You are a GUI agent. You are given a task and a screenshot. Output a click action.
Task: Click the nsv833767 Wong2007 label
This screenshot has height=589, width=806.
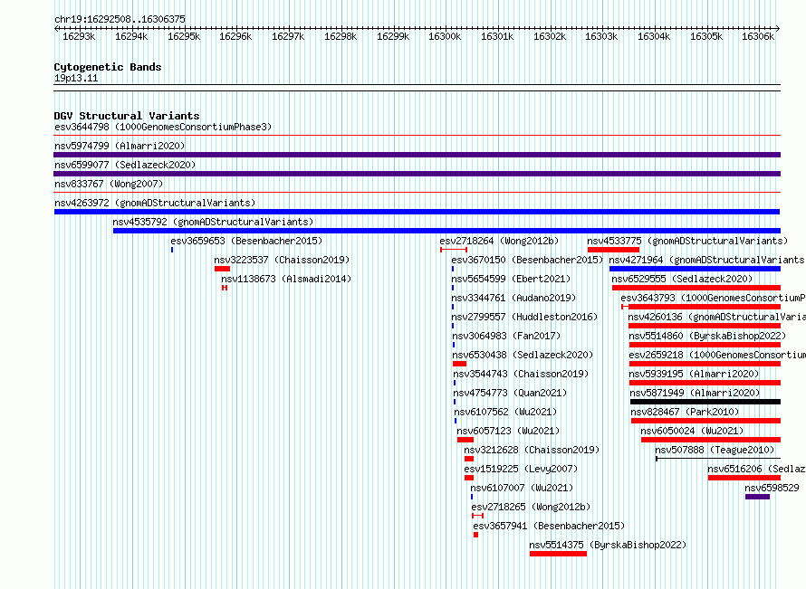click(109, 184)
